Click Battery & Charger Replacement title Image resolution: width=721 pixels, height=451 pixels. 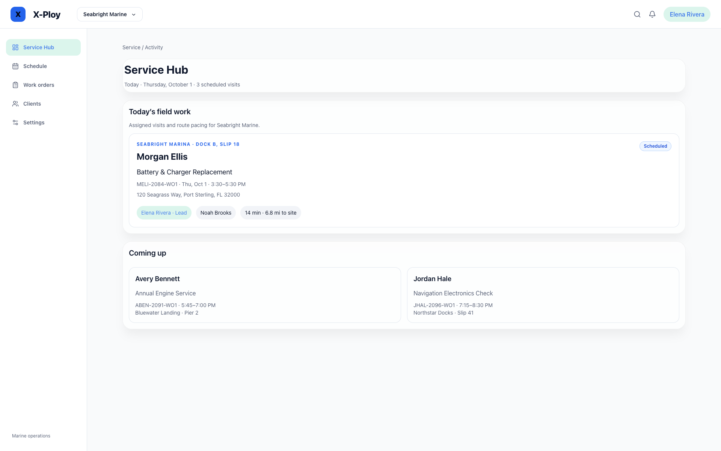click(x=184, y=172)
